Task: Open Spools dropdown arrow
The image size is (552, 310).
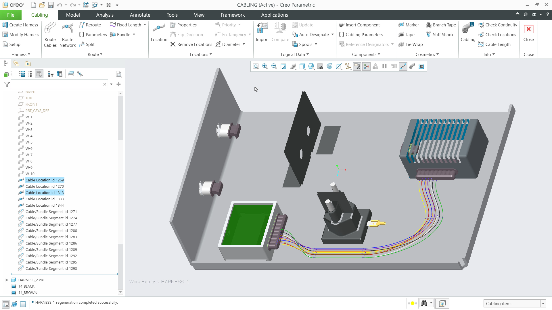Action: 316,44
